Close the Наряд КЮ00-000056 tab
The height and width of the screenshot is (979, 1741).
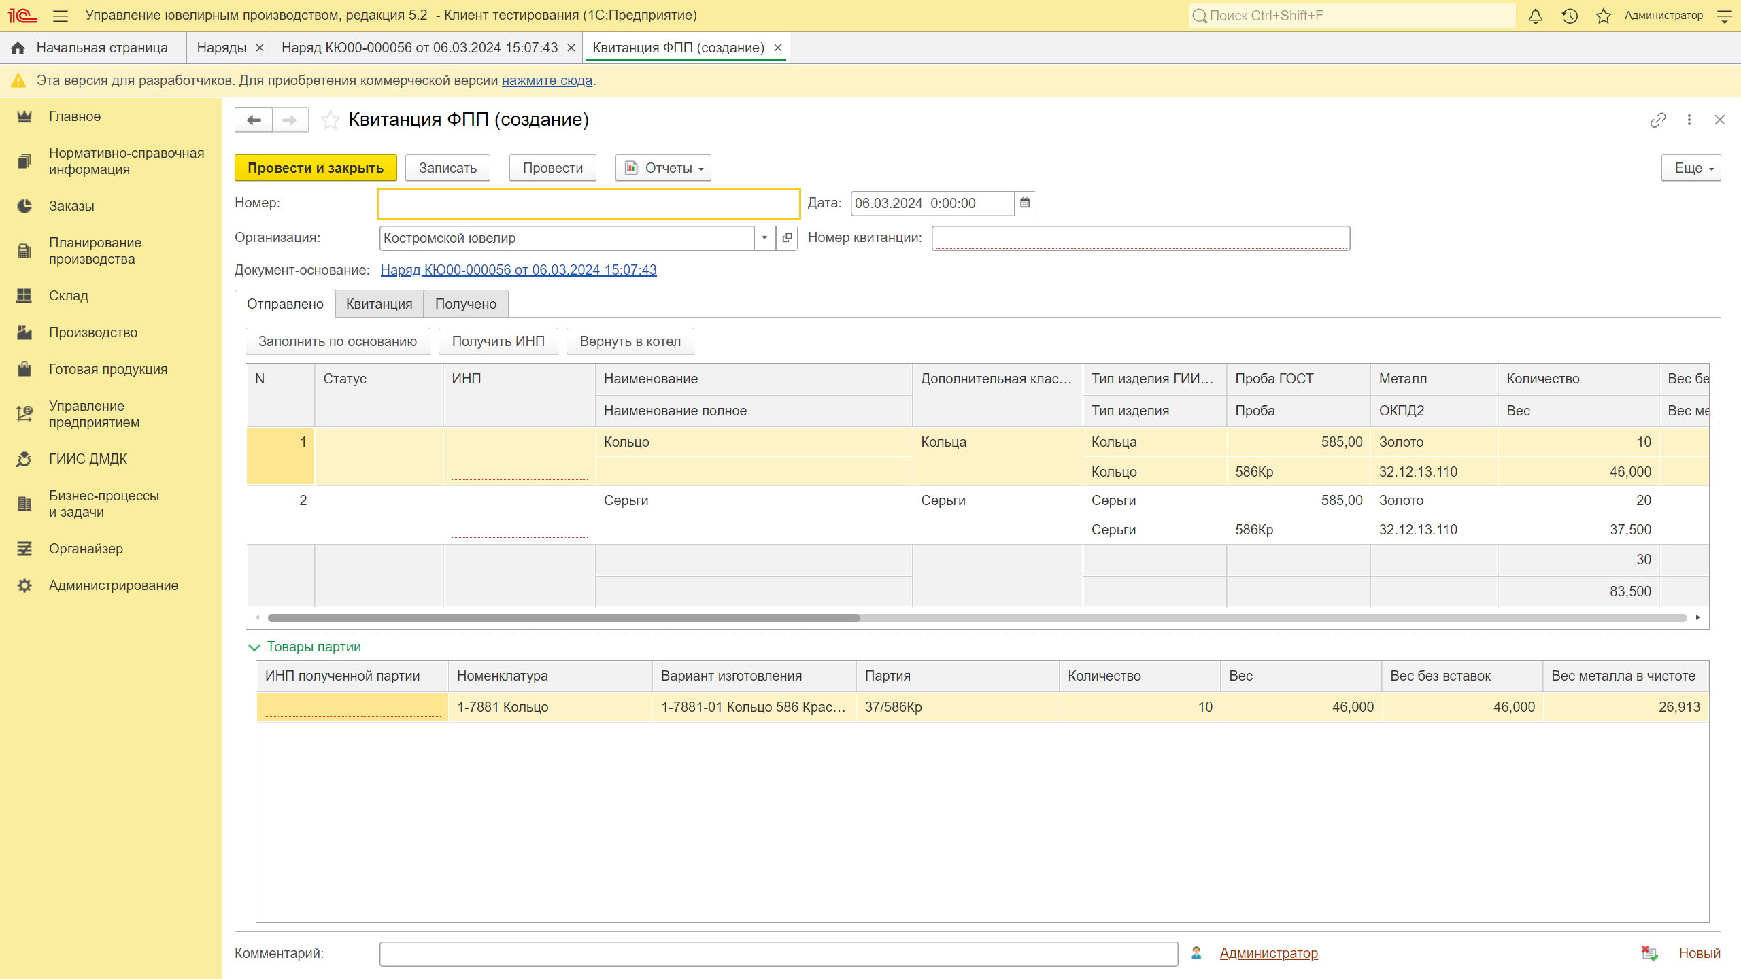click(x=571, y=48)
